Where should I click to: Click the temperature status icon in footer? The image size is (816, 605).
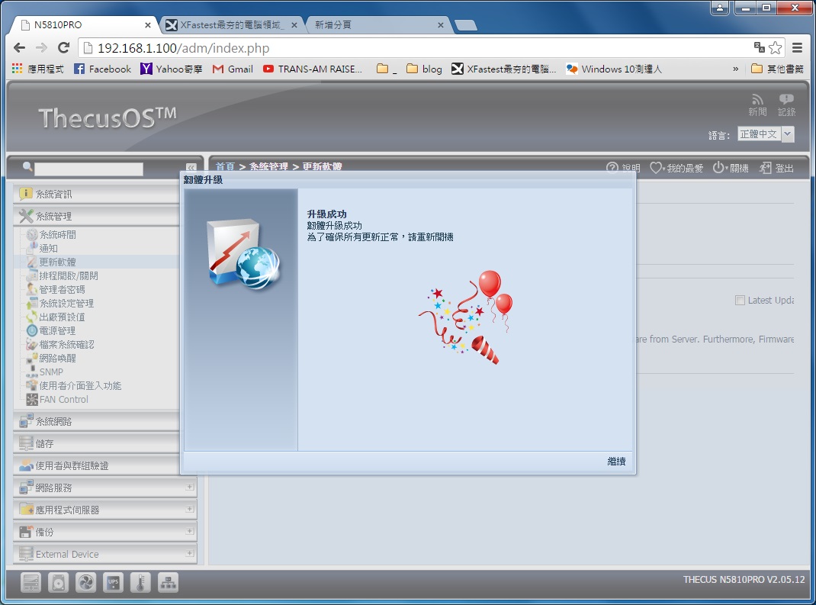[140, 582]
